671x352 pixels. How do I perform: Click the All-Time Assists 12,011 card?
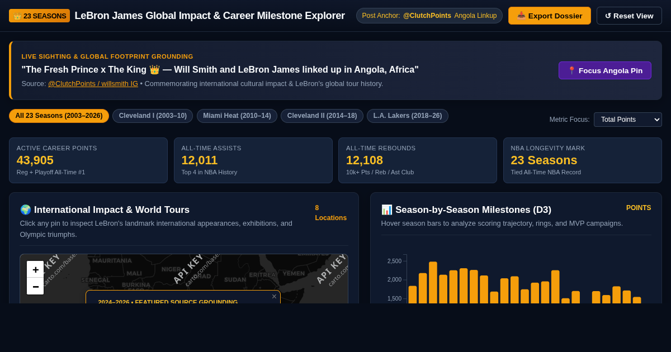click(x=253, y=160)
